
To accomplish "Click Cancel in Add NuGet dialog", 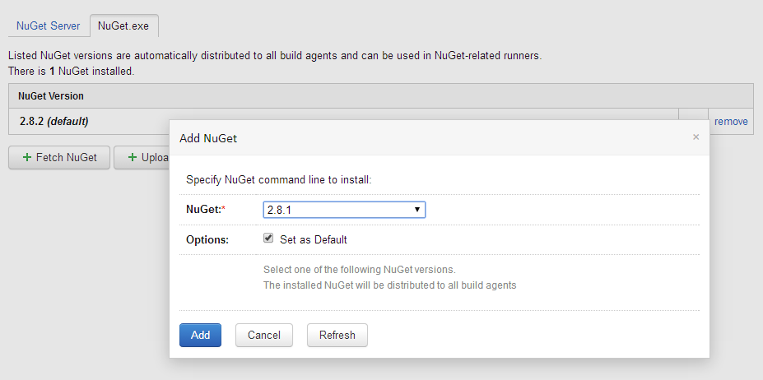I will (x=264, y=336).
